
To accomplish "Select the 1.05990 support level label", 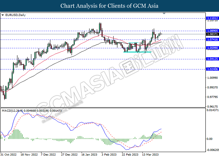I will 212,48.
